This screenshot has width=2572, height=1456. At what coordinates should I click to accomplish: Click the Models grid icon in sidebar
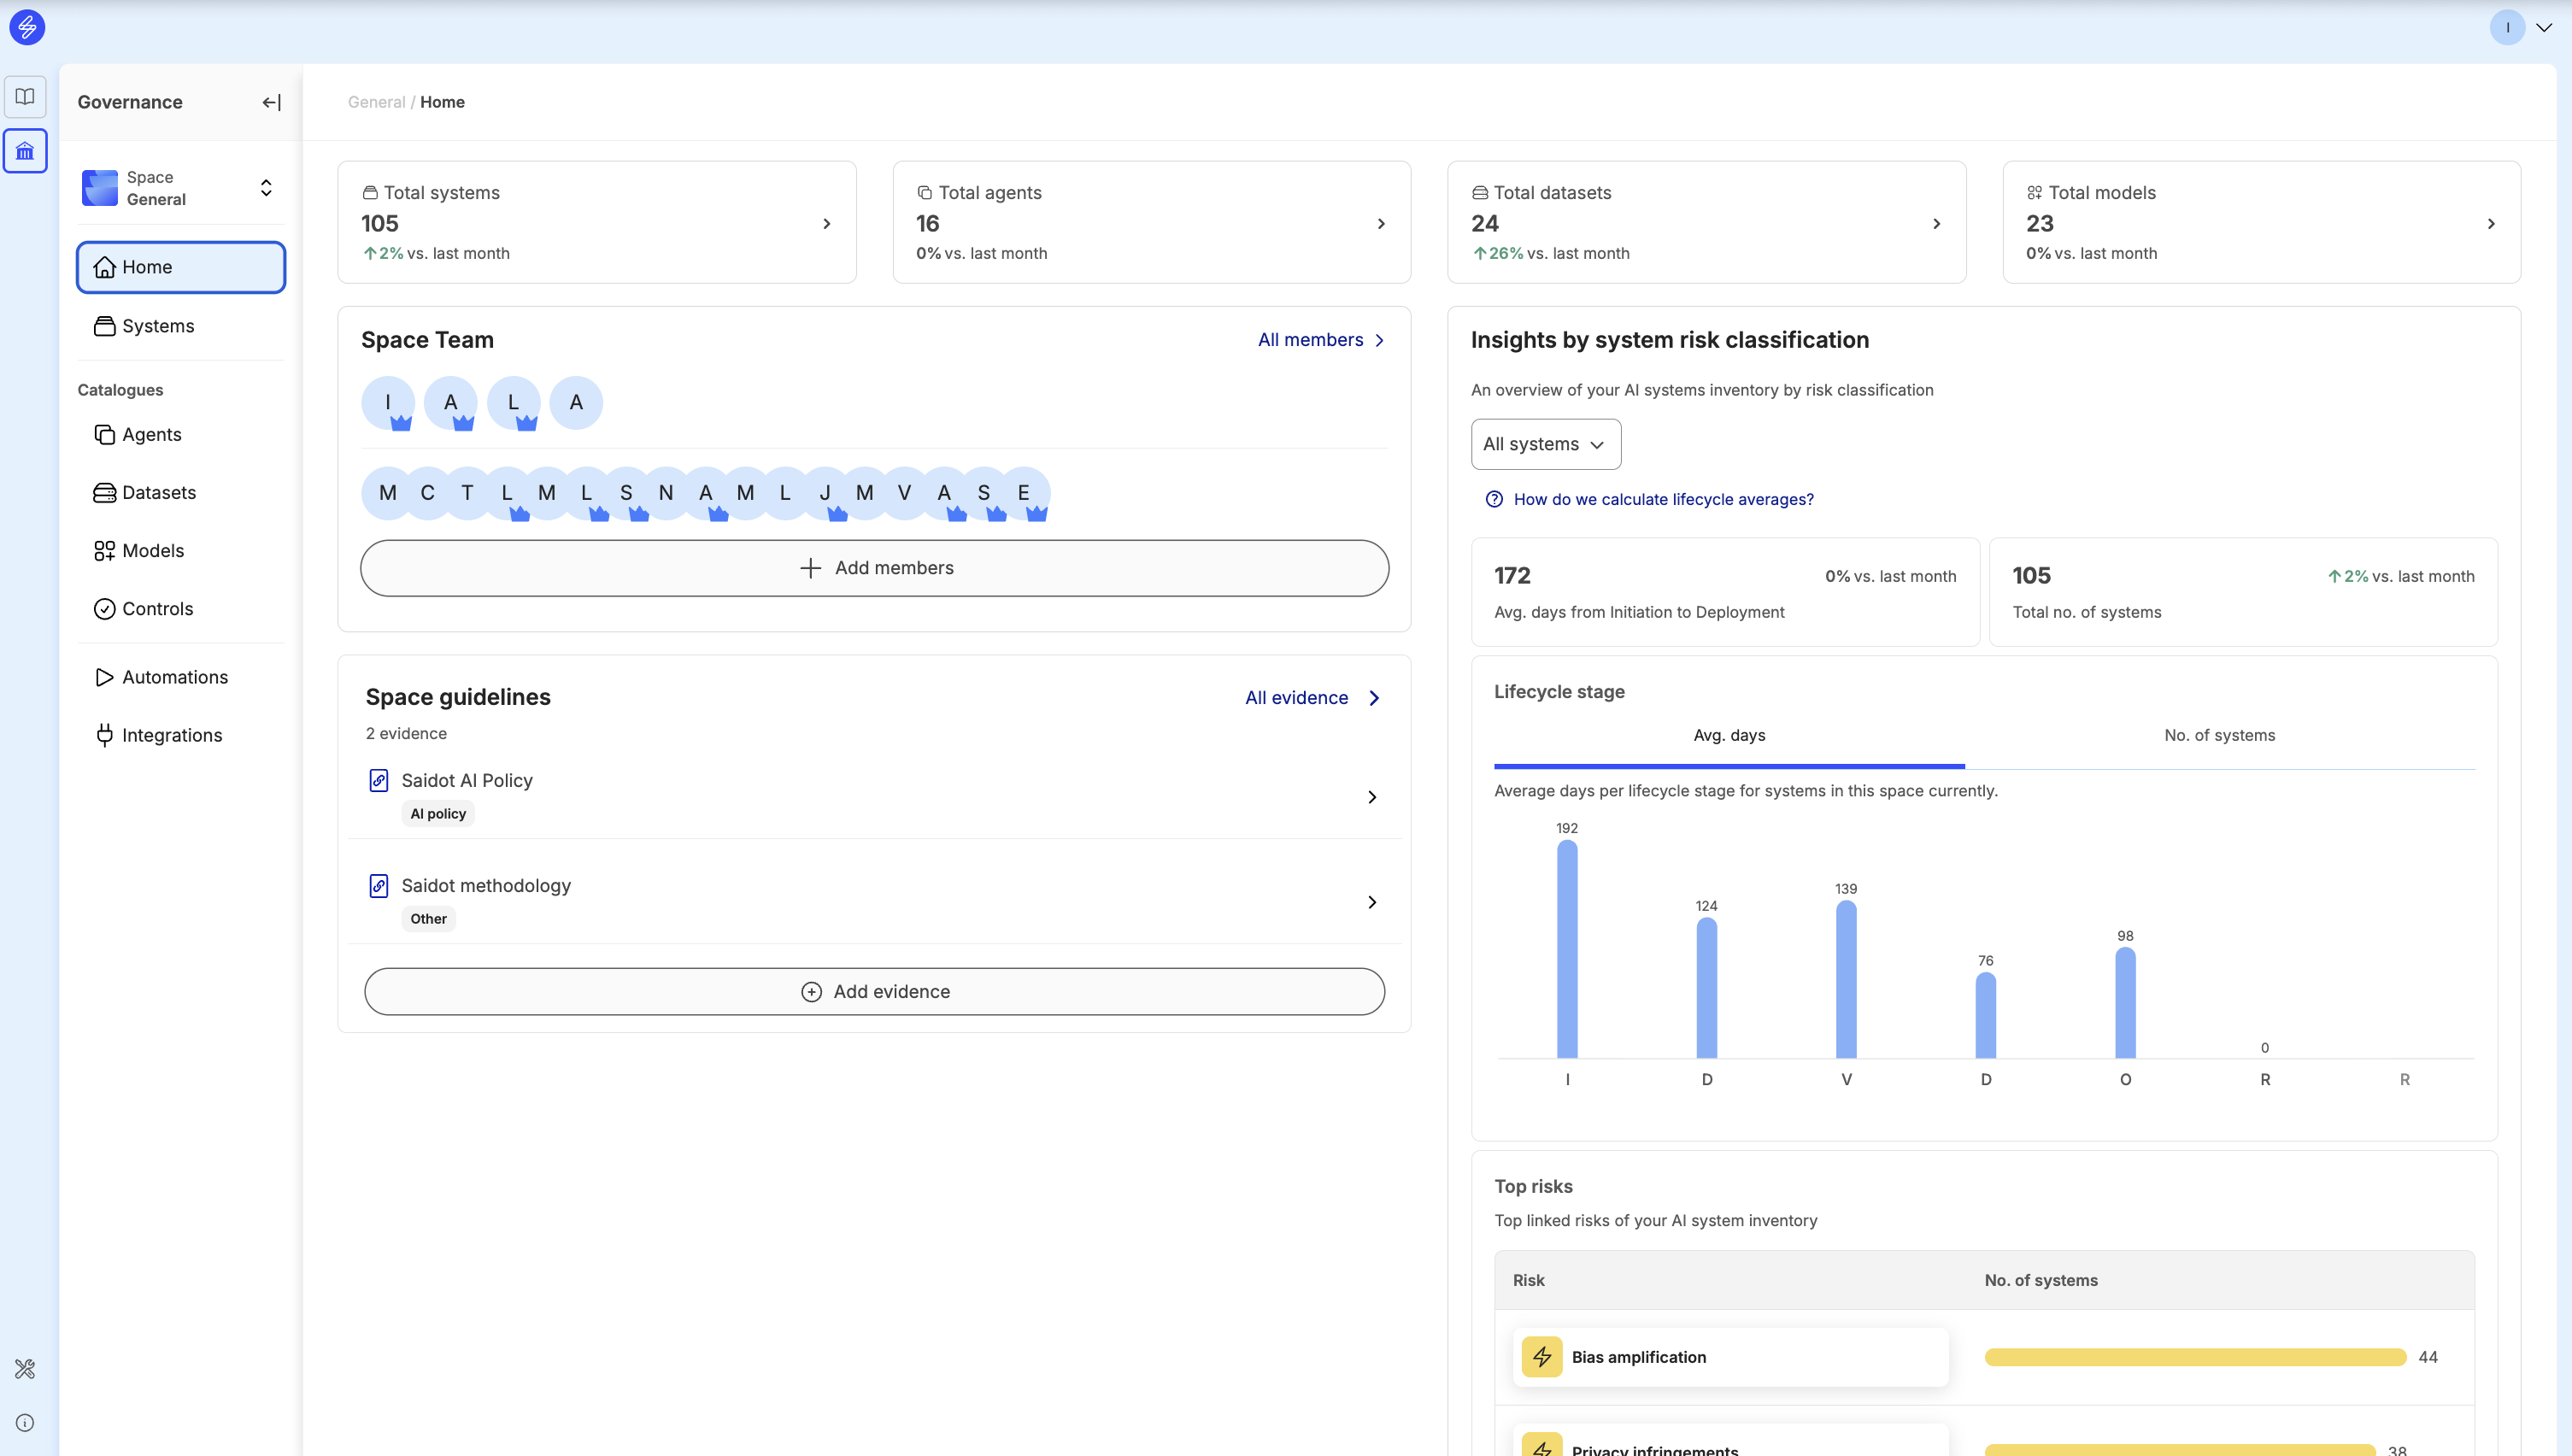point(104,551)
